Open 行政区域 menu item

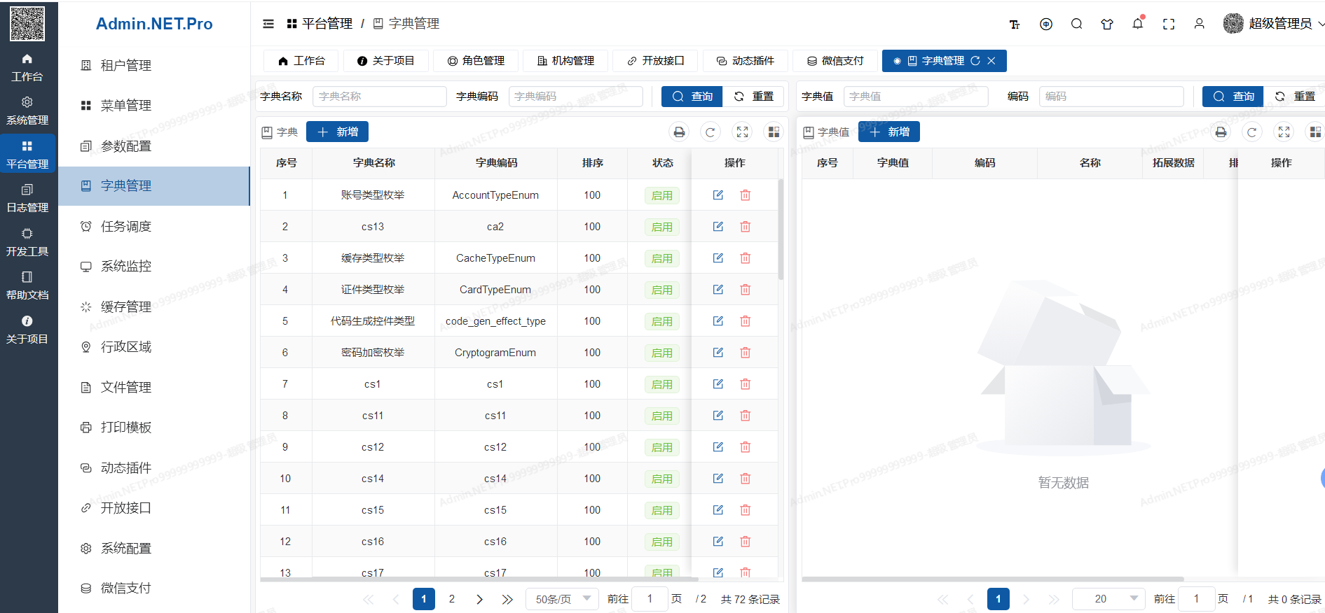[154, 346]
